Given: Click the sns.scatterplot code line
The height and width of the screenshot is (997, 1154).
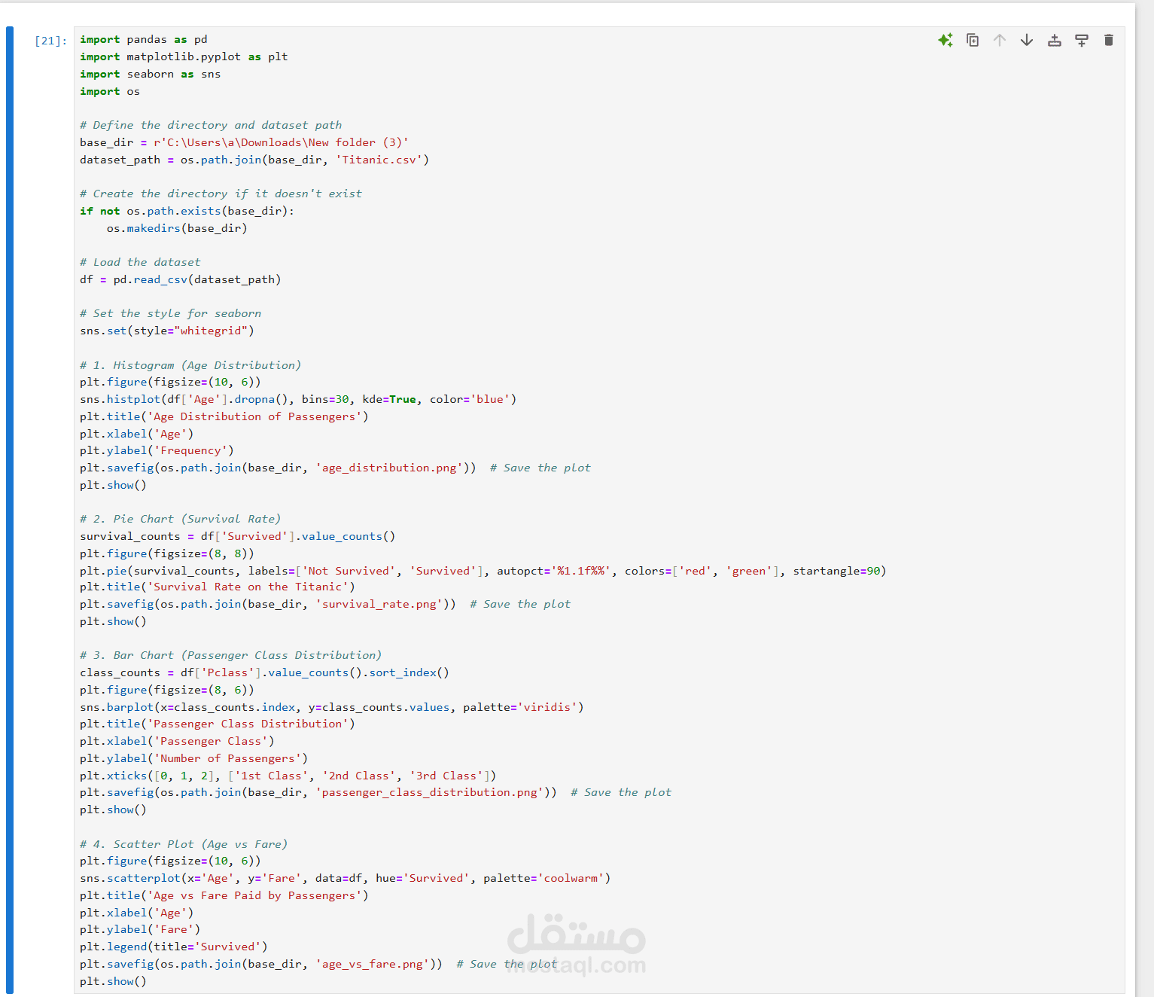Looking at the screenshot, I should 346,878.
